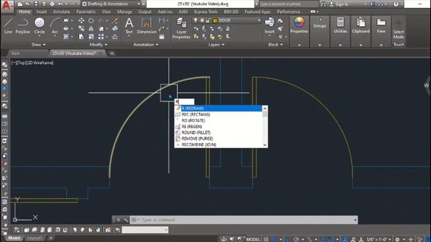This screenshot has width=431, height=242.
Task: Switch to the Start file tab
Action: pyautogui.click(x=15, y=53)
